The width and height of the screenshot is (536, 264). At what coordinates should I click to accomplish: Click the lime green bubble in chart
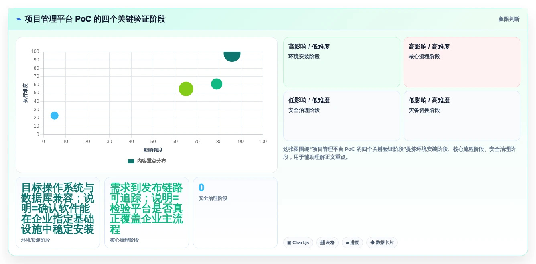pos(186,89)
